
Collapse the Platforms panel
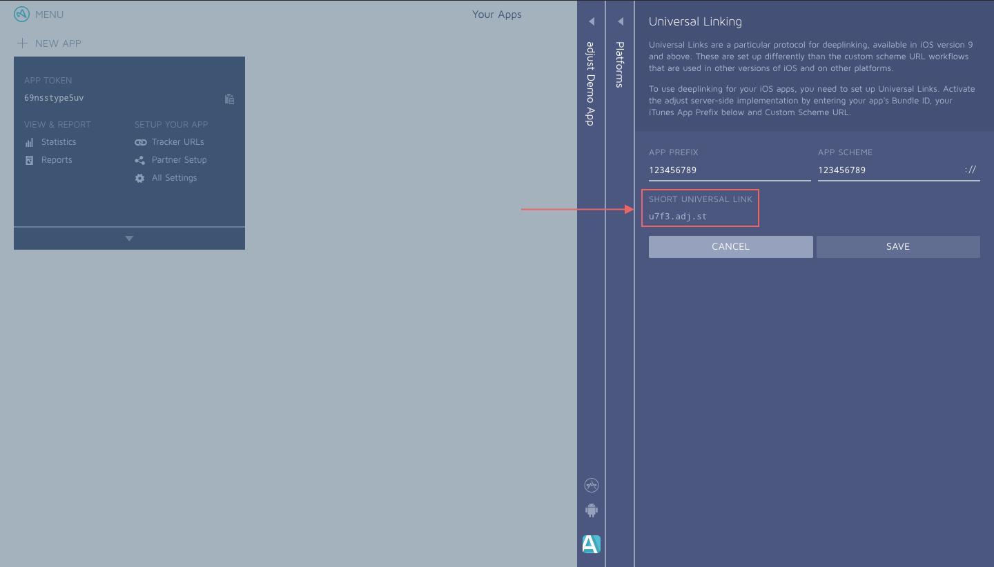click(x=620, y=21)
